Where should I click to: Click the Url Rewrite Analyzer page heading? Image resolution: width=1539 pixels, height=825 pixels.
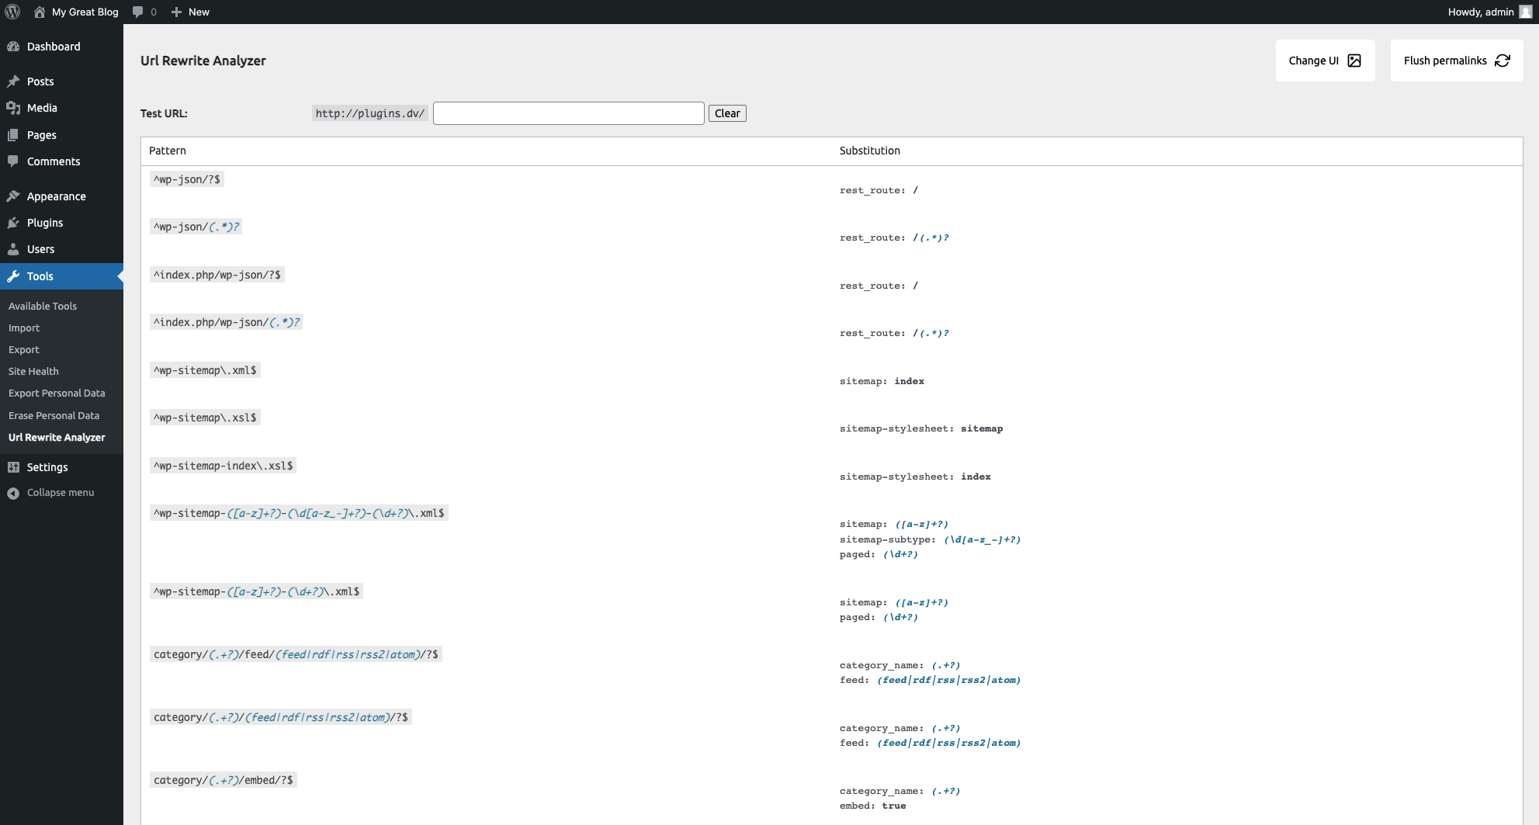tap(203, 61)
